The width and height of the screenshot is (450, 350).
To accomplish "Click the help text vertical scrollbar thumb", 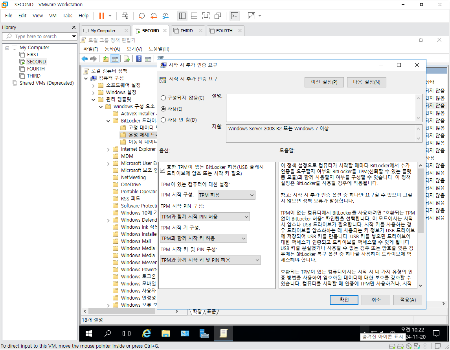I will click(421, 200).
